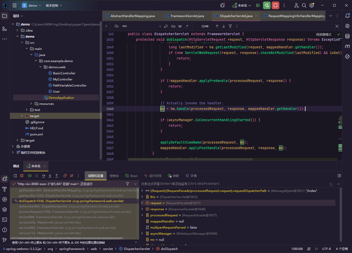Screen dimensions: 352x253
Task: Select the Threads and Variables tab
Action: point(96,176)
